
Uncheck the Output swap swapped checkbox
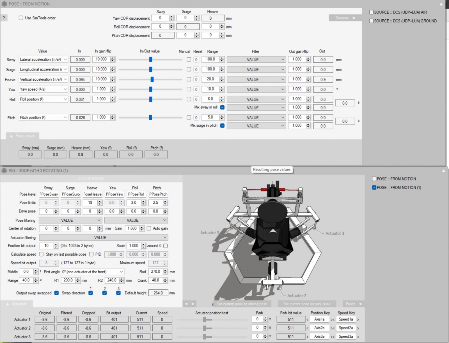pyautogui.click(x=56, y=293)
